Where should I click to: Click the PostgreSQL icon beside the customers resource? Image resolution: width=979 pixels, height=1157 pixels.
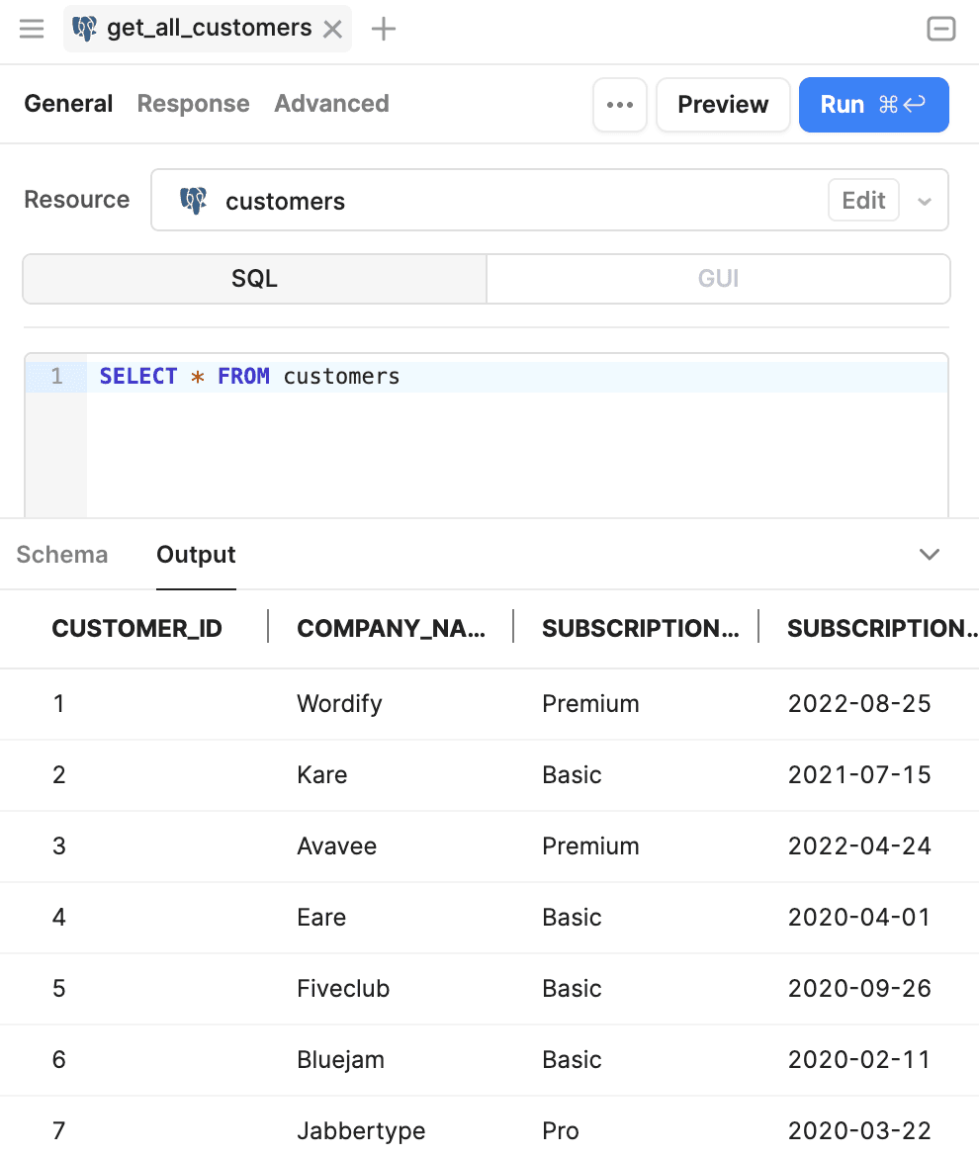pyautogui.click(x=195, y=200)
